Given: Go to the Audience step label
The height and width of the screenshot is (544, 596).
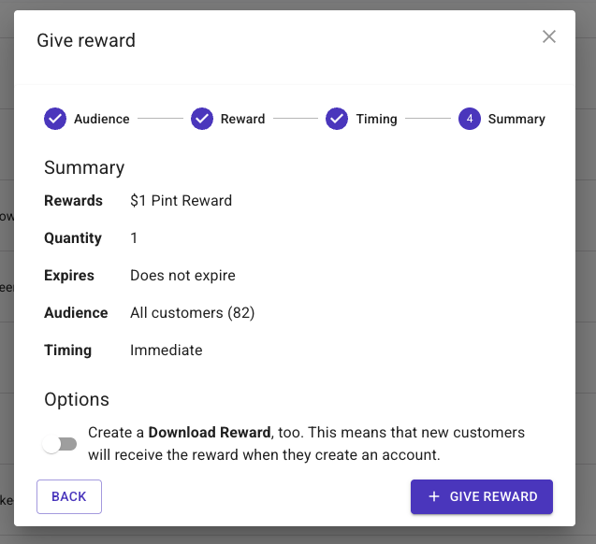Looking at the screenshot, I should [x=102, y=119].
